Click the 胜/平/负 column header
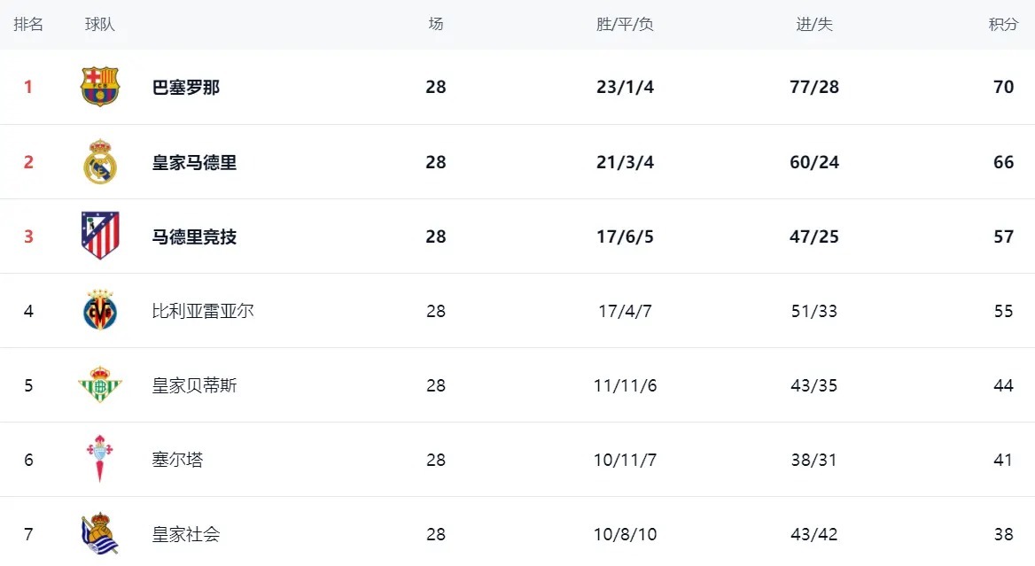Viewport: 1035px width, 566px height. coord(625,25)
